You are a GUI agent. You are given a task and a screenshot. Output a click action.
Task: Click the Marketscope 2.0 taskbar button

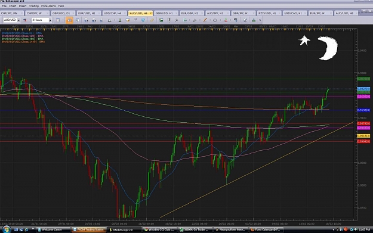(124, 229)
